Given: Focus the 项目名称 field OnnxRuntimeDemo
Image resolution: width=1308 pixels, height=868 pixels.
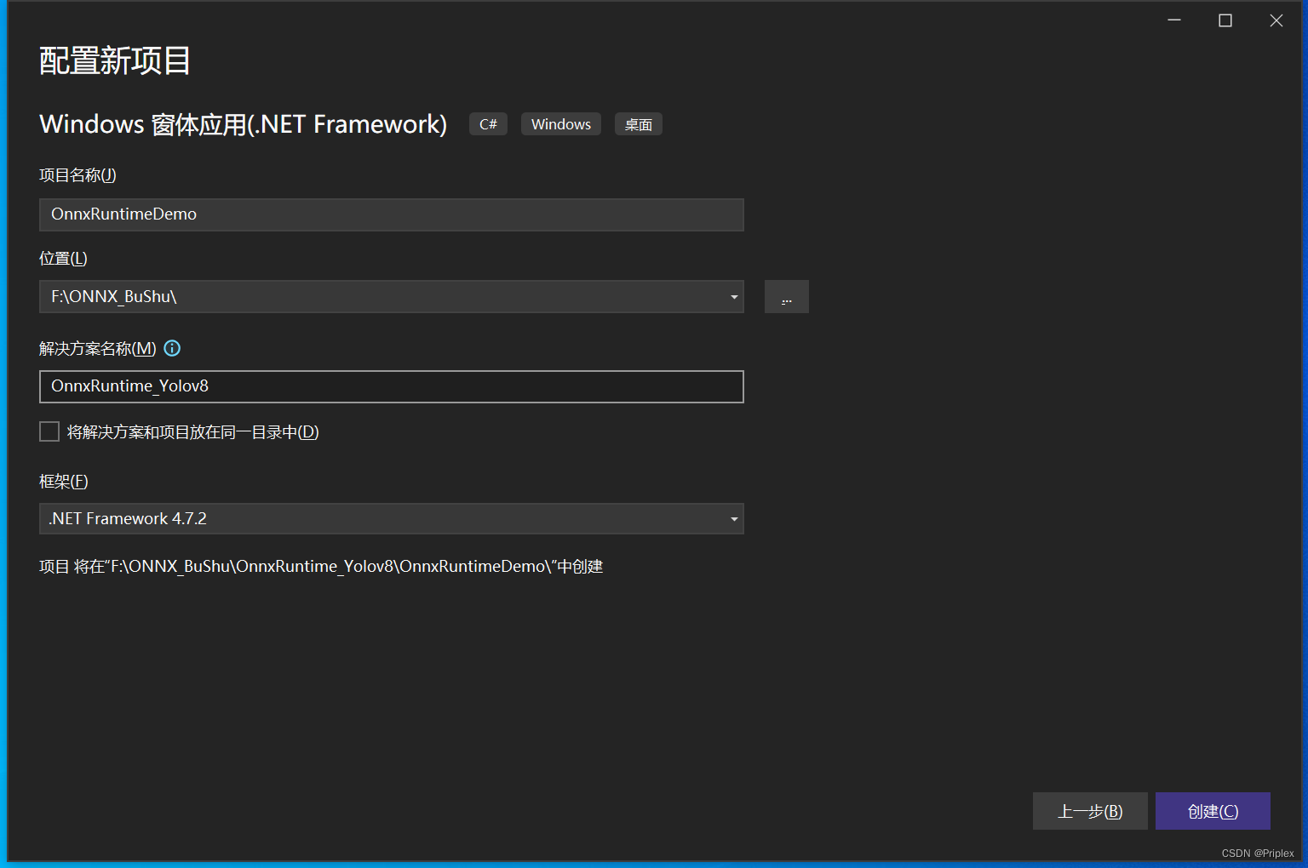Looking at the screenshot, I should 392,214.
